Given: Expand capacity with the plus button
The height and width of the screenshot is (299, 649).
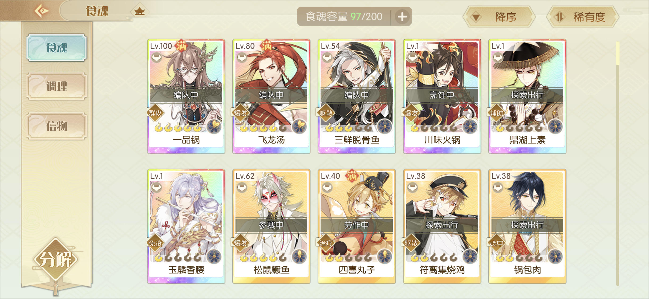Looking at the screenshot, I should click(402, 17).
